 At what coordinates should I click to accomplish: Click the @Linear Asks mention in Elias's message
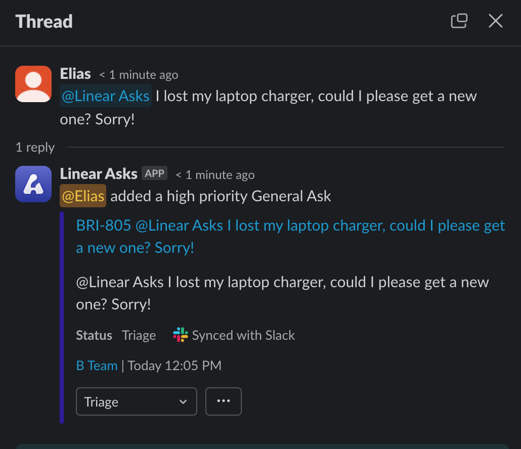point(105,96)
